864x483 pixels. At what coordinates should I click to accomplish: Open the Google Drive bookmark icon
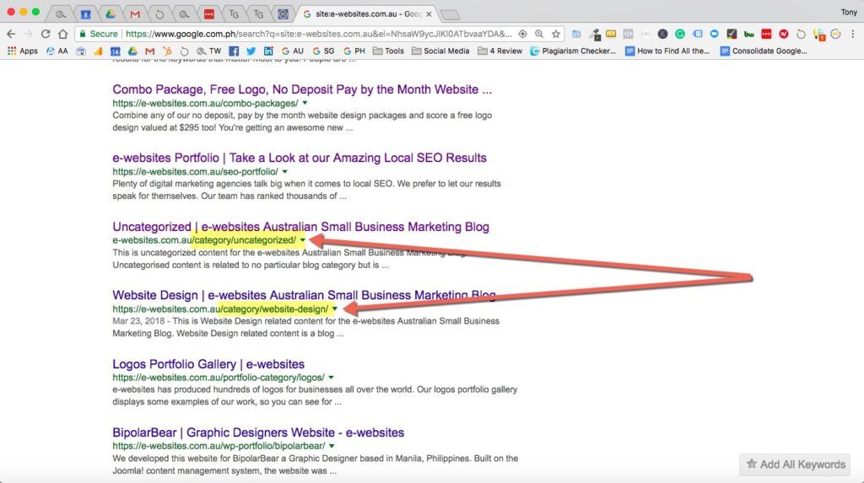pos(132,51)
